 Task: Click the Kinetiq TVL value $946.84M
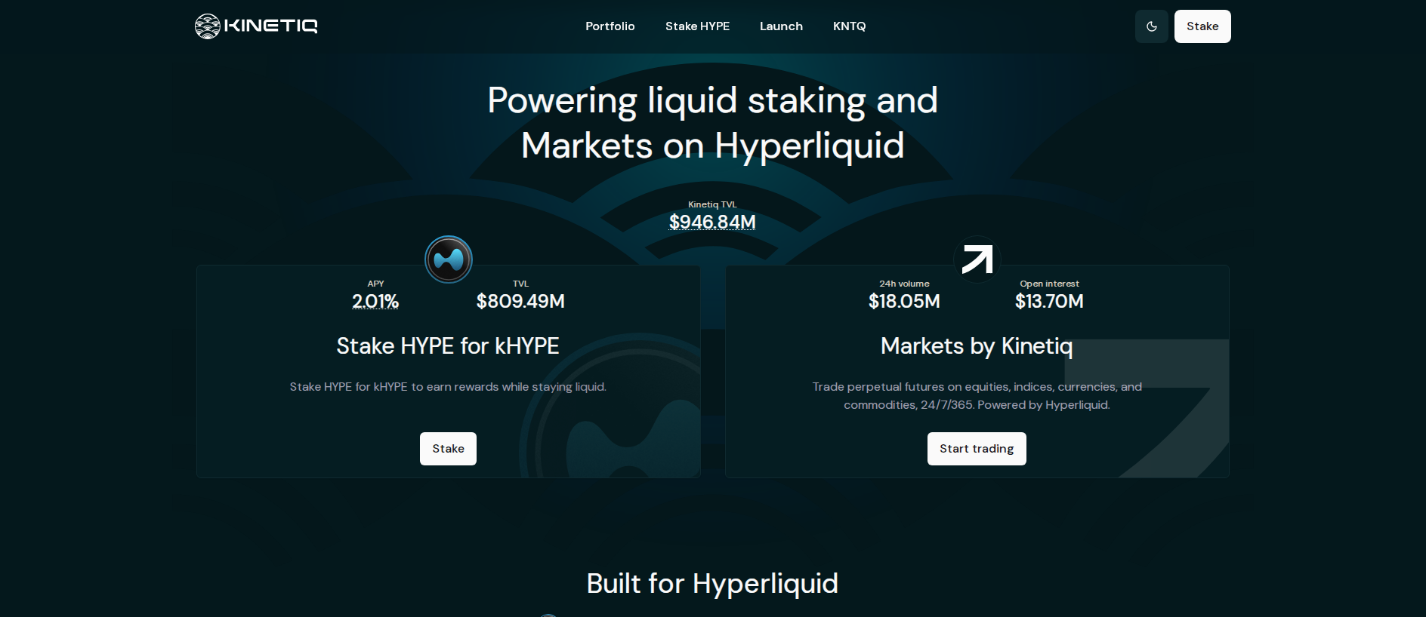tap(712, 222)
